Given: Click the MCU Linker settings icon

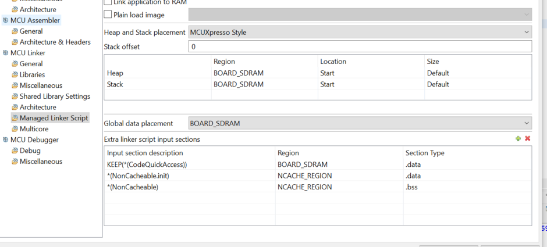Looking at the screenshot, I should [x=5, y=53].
